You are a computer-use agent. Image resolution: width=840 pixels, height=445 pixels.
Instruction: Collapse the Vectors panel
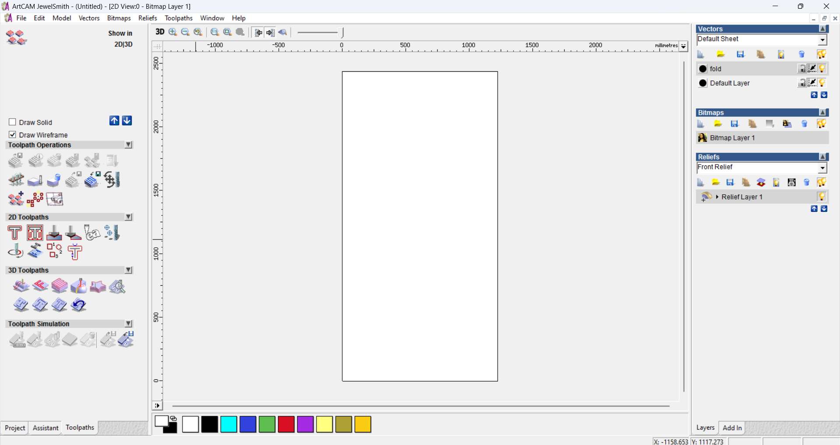tap(823, 29)
